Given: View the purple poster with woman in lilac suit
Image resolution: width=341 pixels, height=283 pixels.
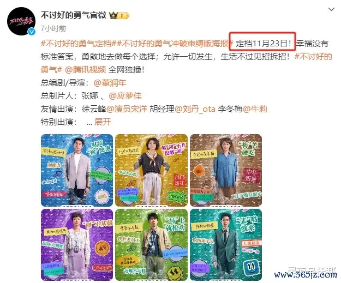Looking at the screenshot, I should [77, 245].
